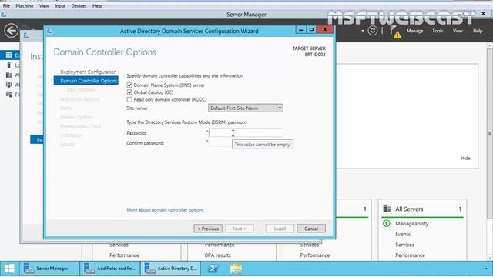Open the VM Help menu
Viewport: 493px width, 277px height.
coord(97,5)
